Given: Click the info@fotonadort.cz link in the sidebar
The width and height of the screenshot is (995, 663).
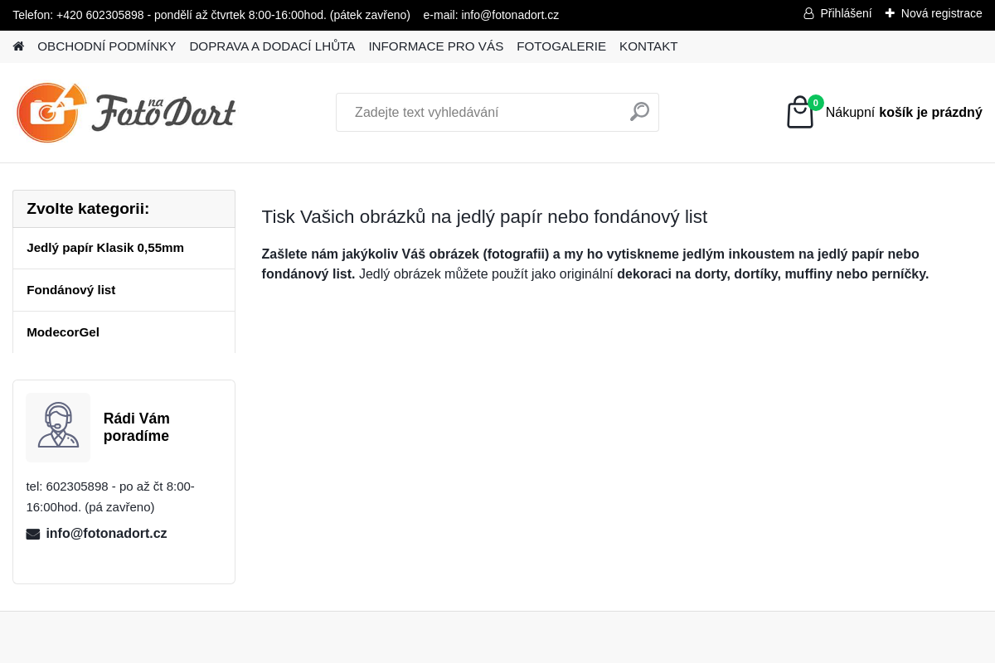Looking at the screenshot, I should [x=106, y=533].
